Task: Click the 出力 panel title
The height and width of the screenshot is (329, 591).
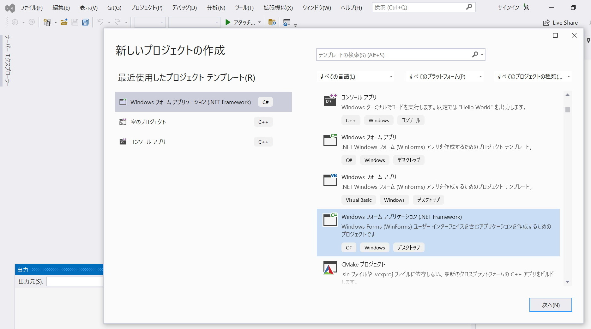Action: pyautogui.click(x=23, y=270)
